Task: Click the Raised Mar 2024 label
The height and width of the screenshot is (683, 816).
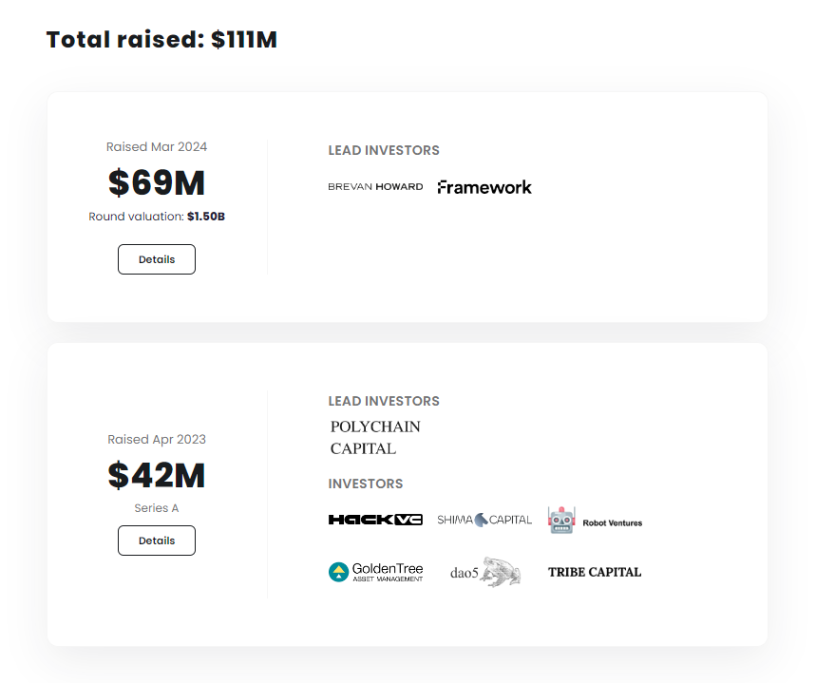Action: 157,147
